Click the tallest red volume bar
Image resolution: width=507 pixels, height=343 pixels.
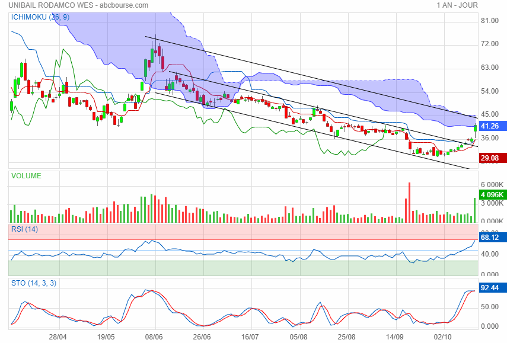coord(409,203)
